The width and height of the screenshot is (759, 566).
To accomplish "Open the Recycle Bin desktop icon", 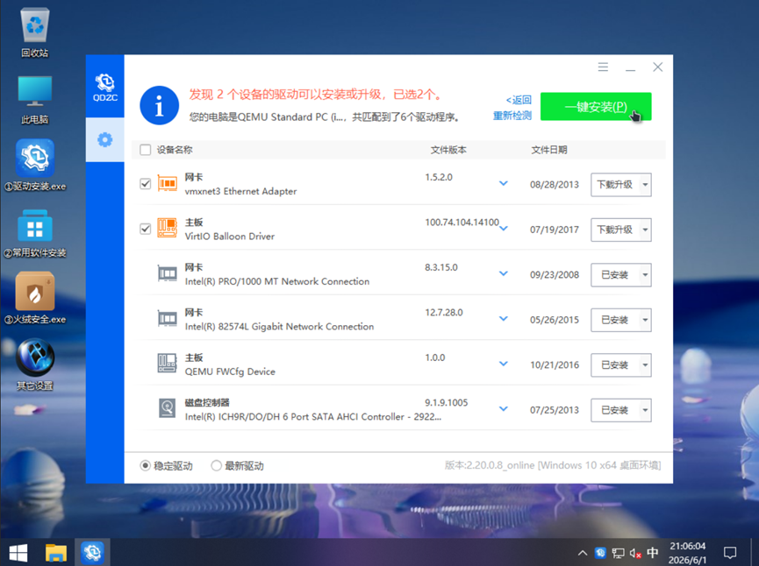I will tap(34, 33).
